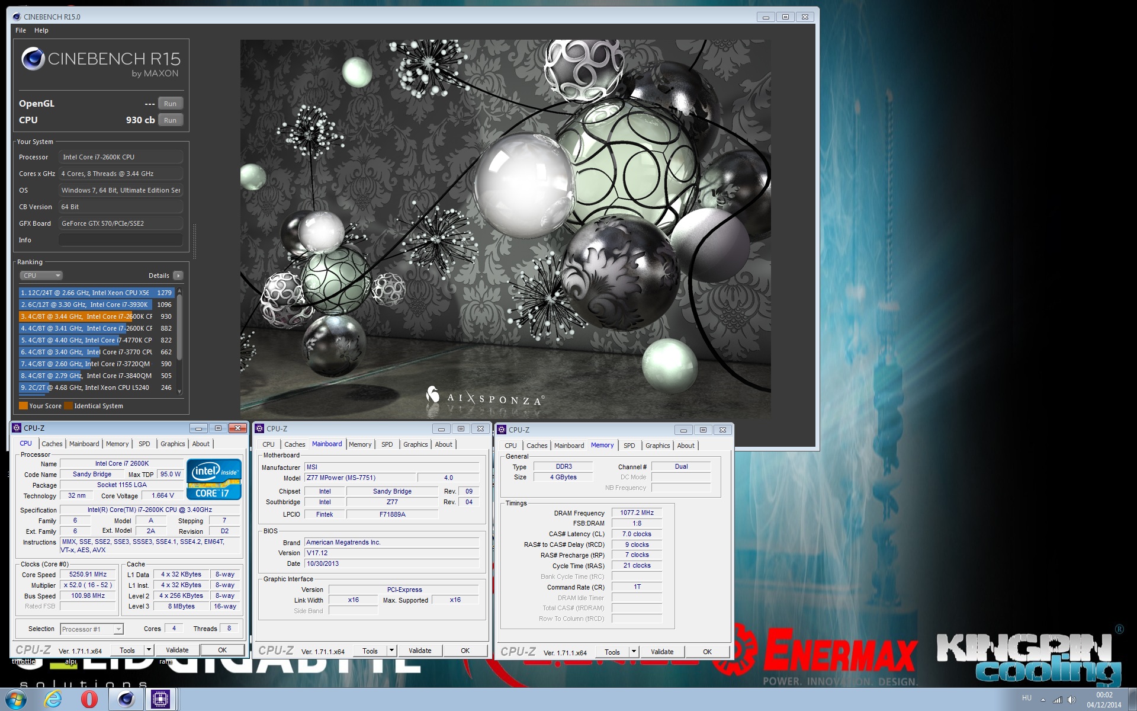
Task: Launch Internet Explorer from the taskbar
Action: coord(53,699)
